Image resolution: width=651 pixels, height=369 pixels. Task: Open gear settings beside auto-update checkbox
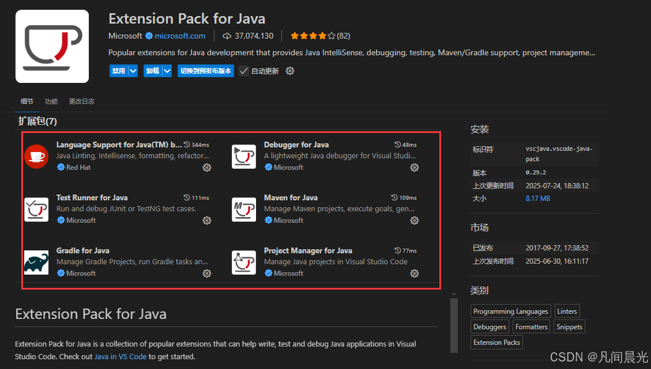click(x=290, y=71)
